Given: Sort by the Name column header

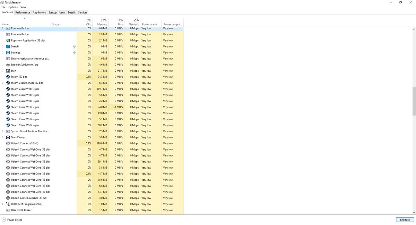Looking at the screenshot, I should point(25,22).
